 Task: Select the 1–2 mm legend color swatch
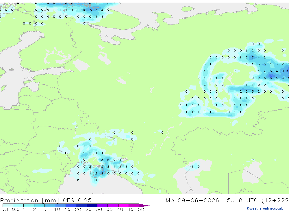tap(29, 205)
